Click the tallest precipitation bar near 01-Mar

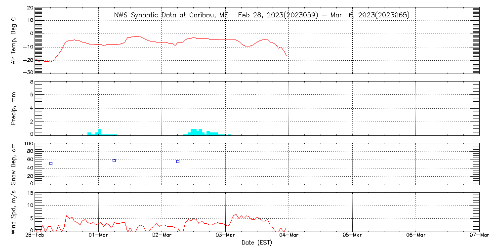click(100, 132)
